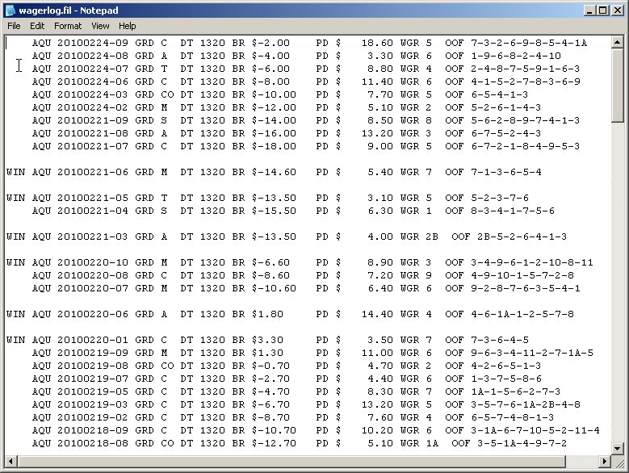Open the File menu

14,26
